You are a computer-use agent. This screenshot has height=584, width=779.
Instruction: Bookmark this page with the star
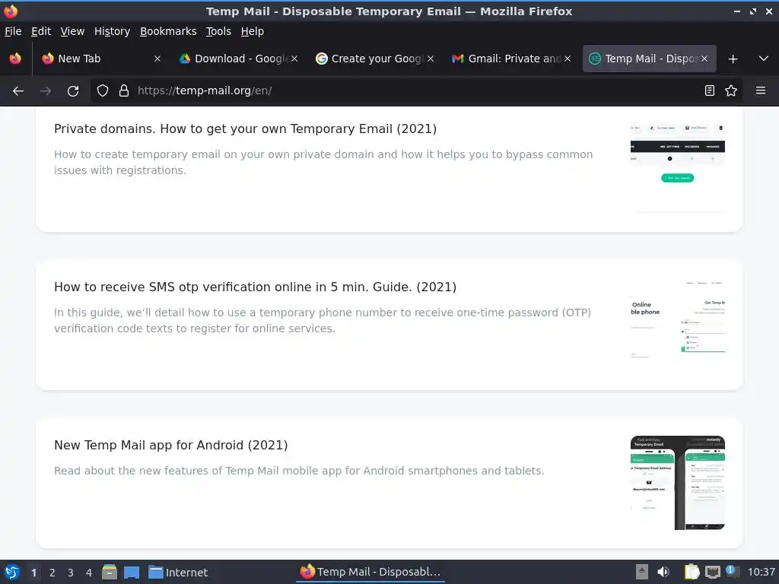tap(731, 91)
